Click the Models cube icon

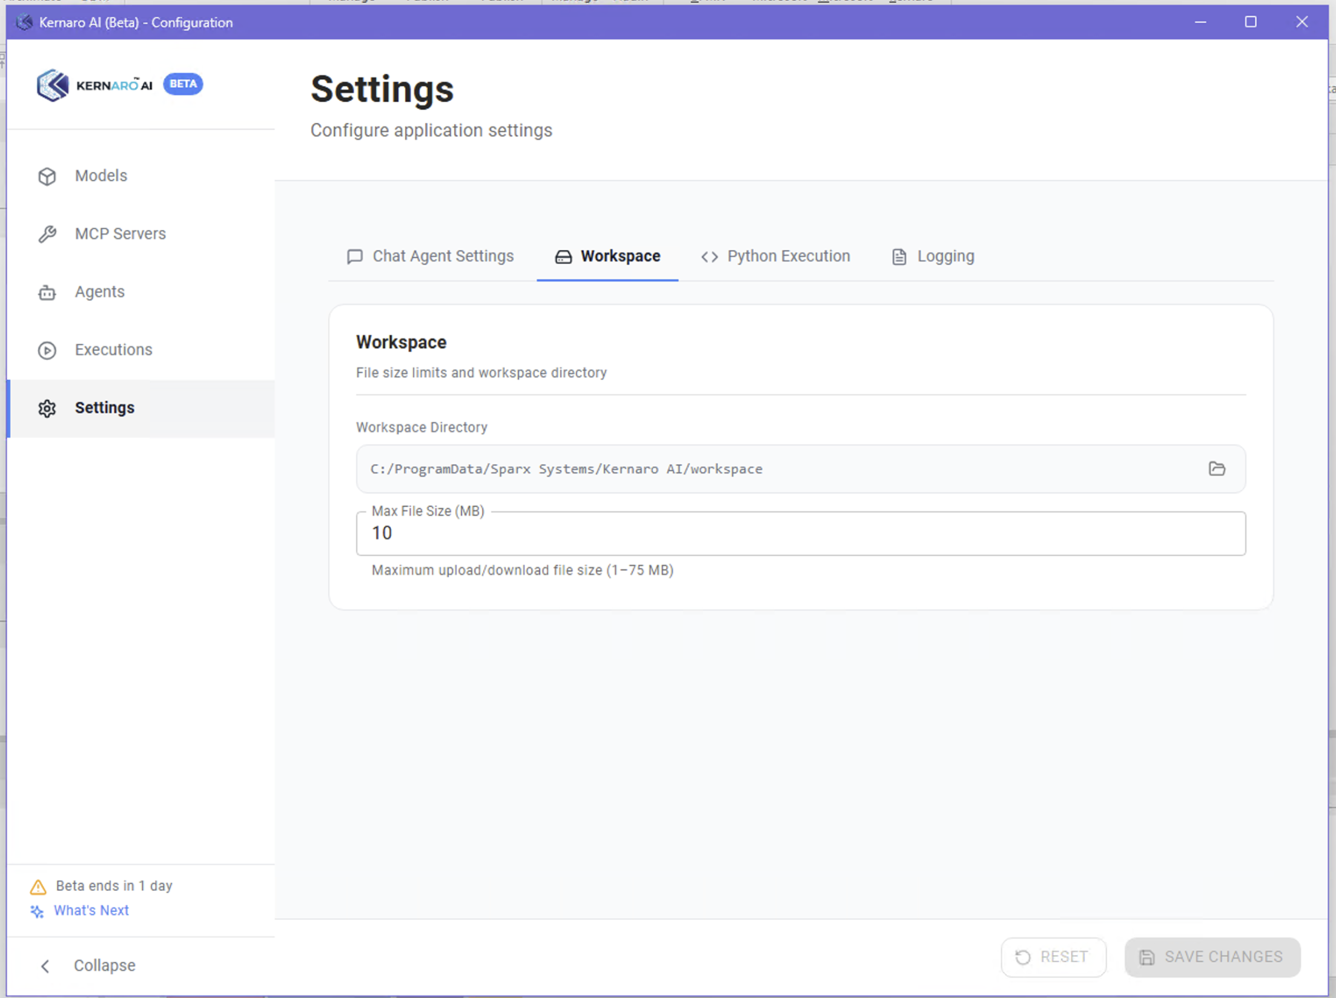pos(47,176)
